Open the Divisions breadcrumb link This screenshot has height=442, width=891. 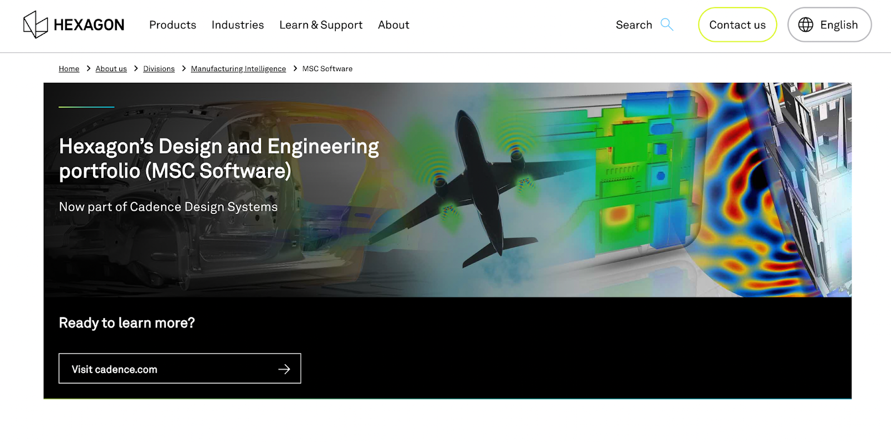(159, 69)
